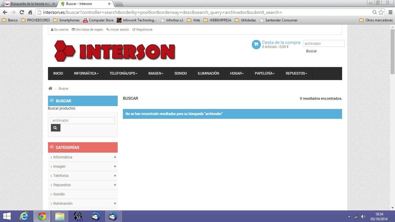Go back with browser back arrow

coord(5,12)
